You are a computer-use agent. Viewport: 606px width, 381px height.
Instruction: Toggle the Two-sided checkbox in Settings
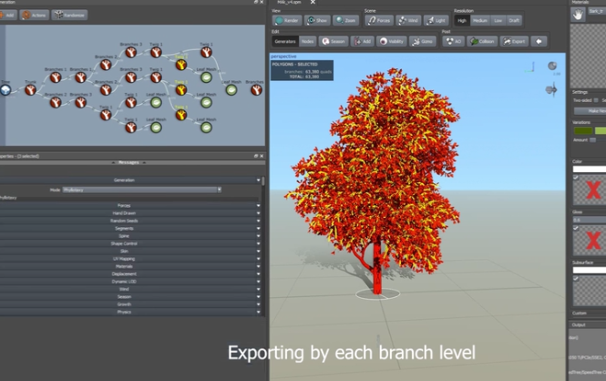(x=596, y=100)
